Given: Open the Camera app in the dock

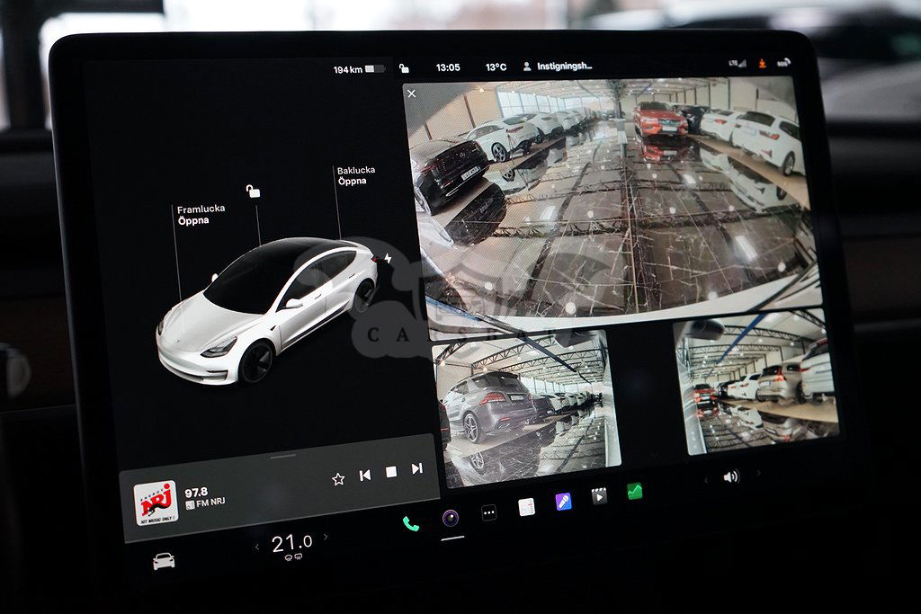Looking at the screenshot, I should (451, 517).
